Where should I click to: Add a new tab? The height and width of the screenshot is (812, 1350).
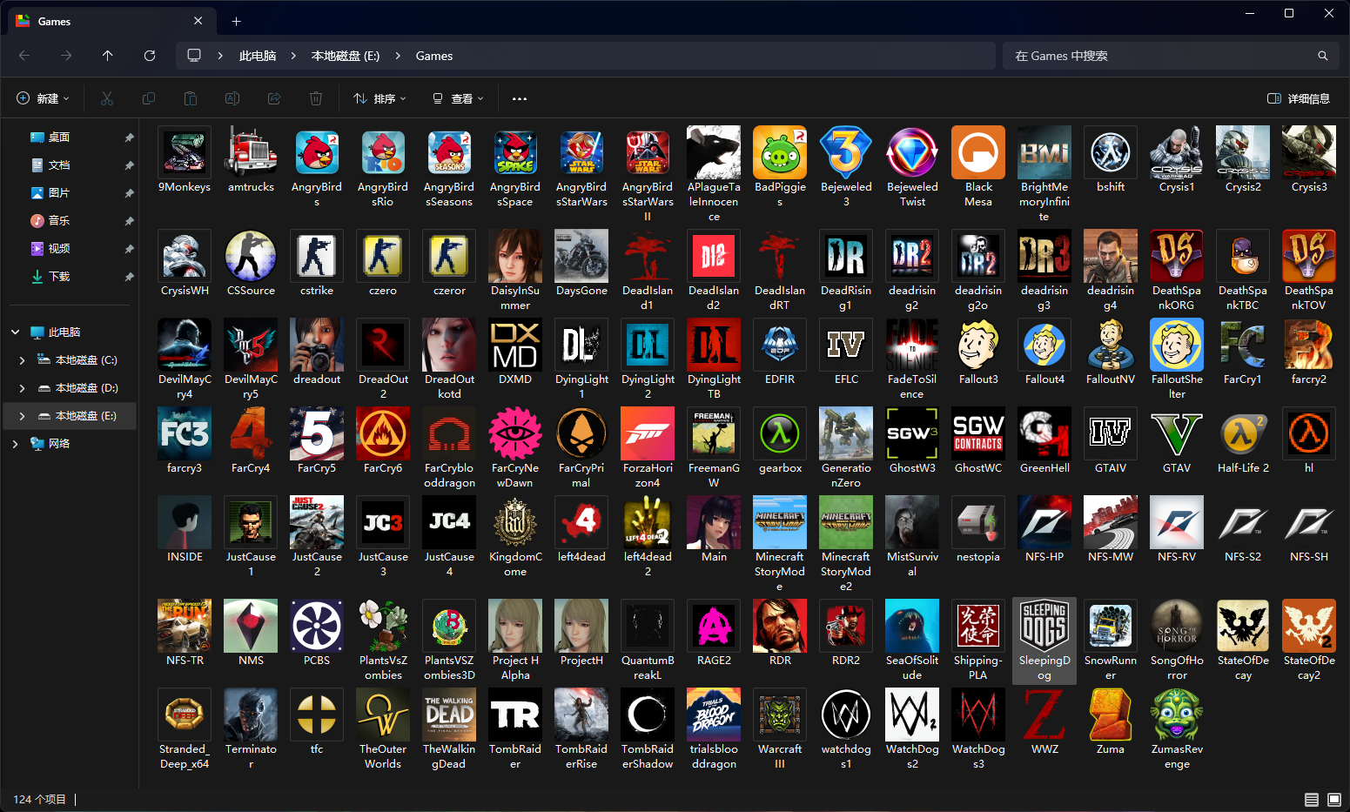236,21
